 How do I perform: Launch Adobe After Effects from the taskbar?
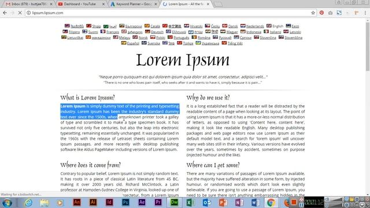tap(142, 202)
